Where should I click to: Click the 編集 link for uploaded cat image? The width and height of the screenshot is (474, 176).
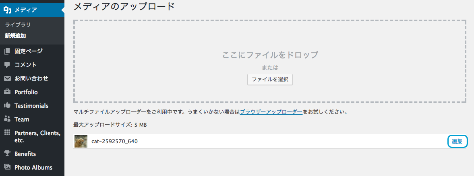[457, 142]
